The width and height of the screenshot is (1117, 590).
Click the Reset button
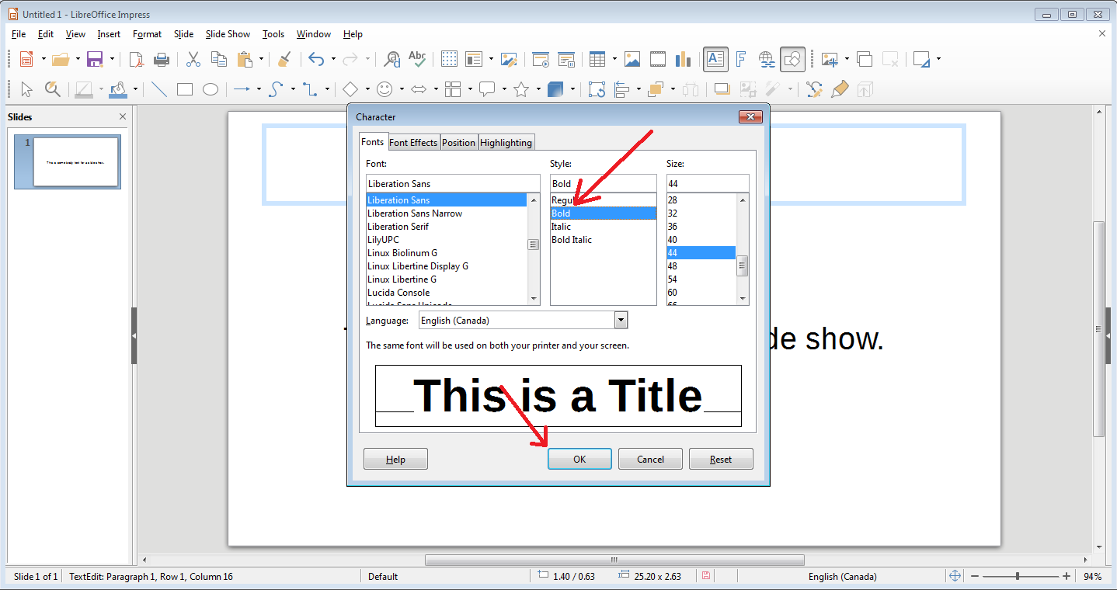coord(721,459)
